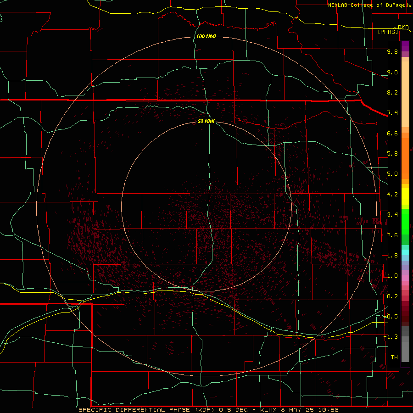Click the 50 NMI range ring label
413x413 pixels.
[206, 121]
